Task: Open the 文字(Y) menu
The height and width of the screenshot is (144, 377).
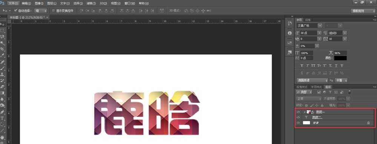Action: [x=65, y=3]
